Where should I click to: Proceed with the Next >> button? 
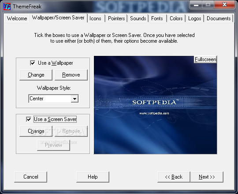[x=207, y=177]
